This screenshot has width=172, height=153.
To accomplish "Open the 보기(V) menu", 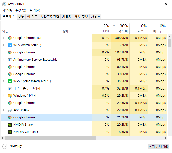I will tap(35, 11).
